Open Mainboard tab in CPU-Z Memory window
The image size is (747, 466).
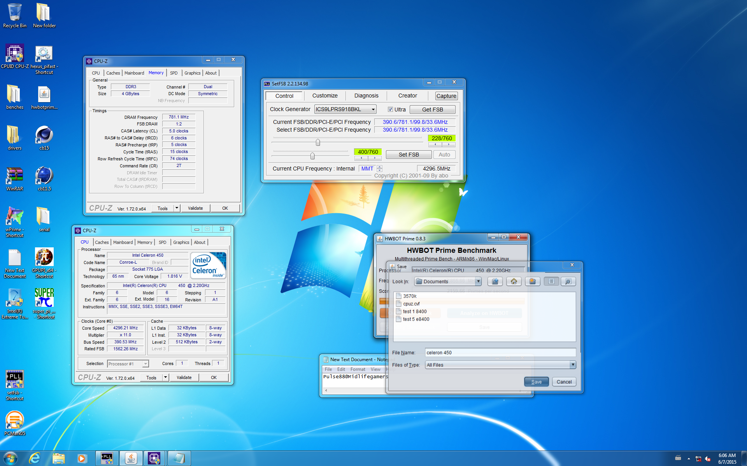tap(134, 73)
